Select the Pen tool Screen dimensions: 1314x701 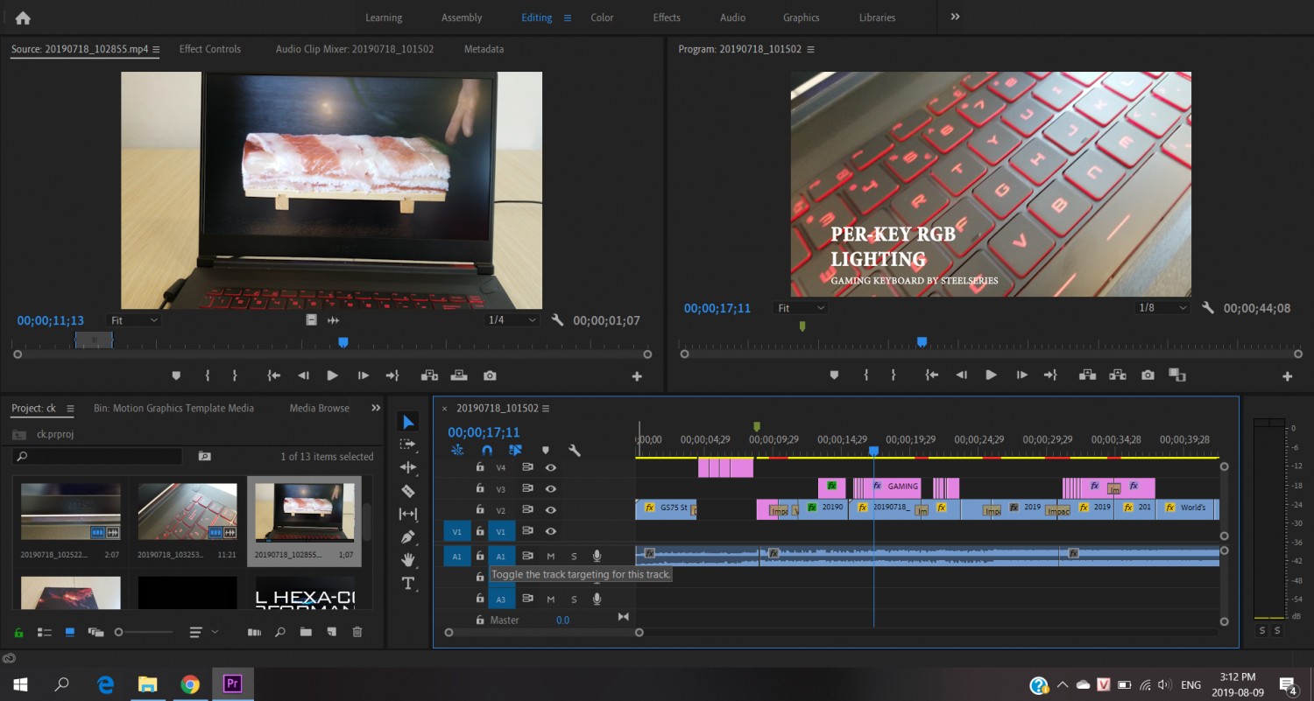point(407,536)
